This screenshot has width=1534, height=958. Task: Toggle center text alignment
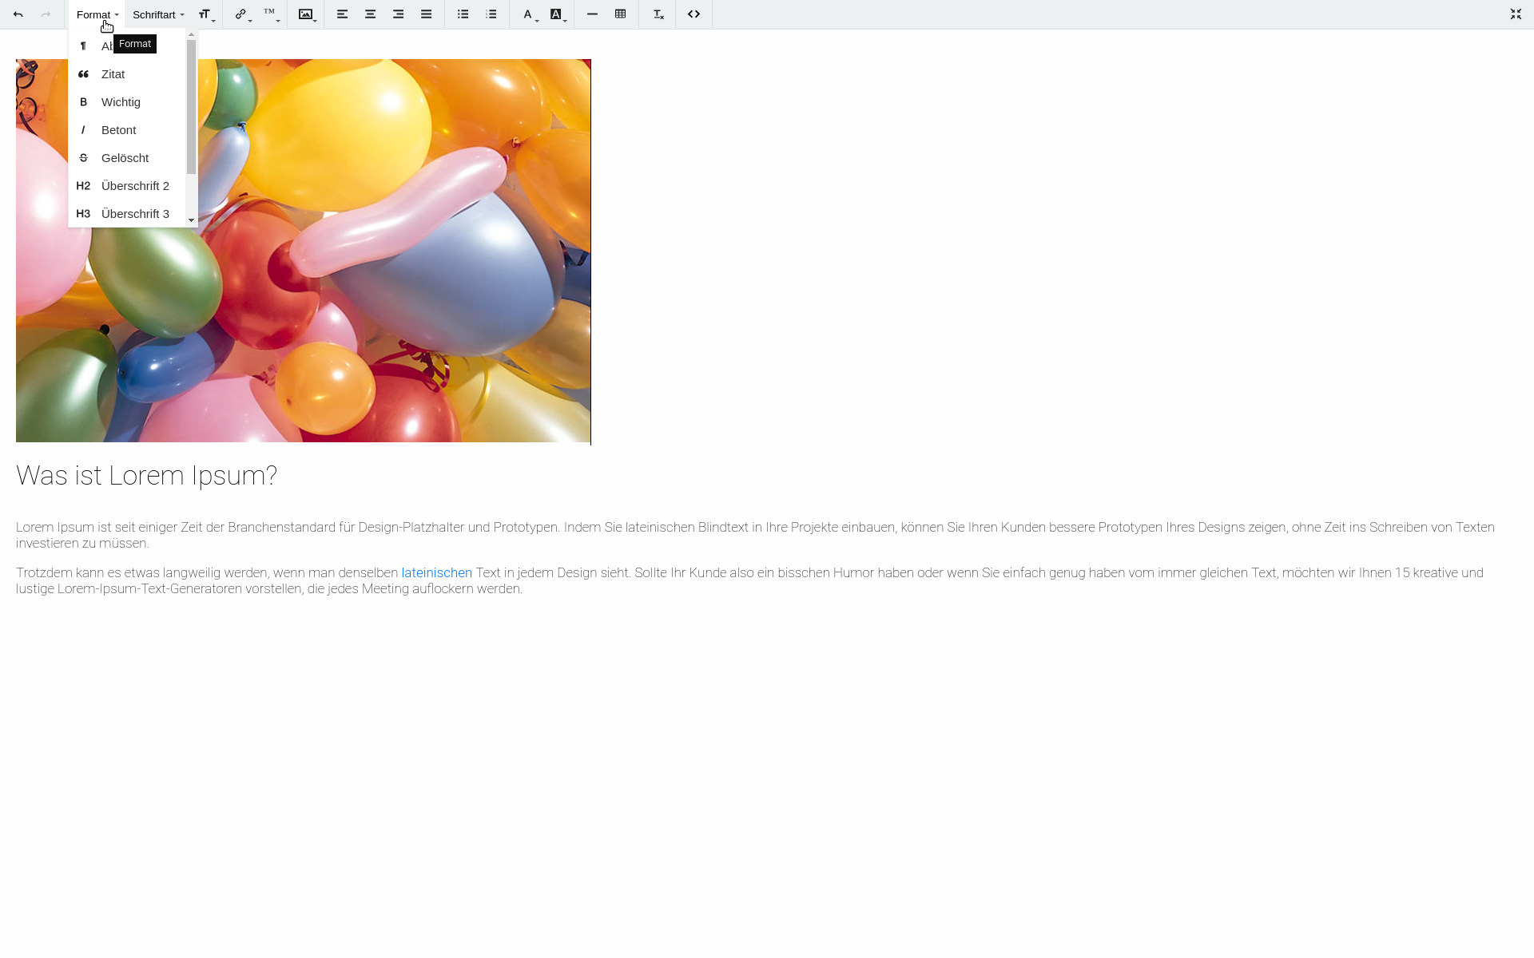pos(370,14)
